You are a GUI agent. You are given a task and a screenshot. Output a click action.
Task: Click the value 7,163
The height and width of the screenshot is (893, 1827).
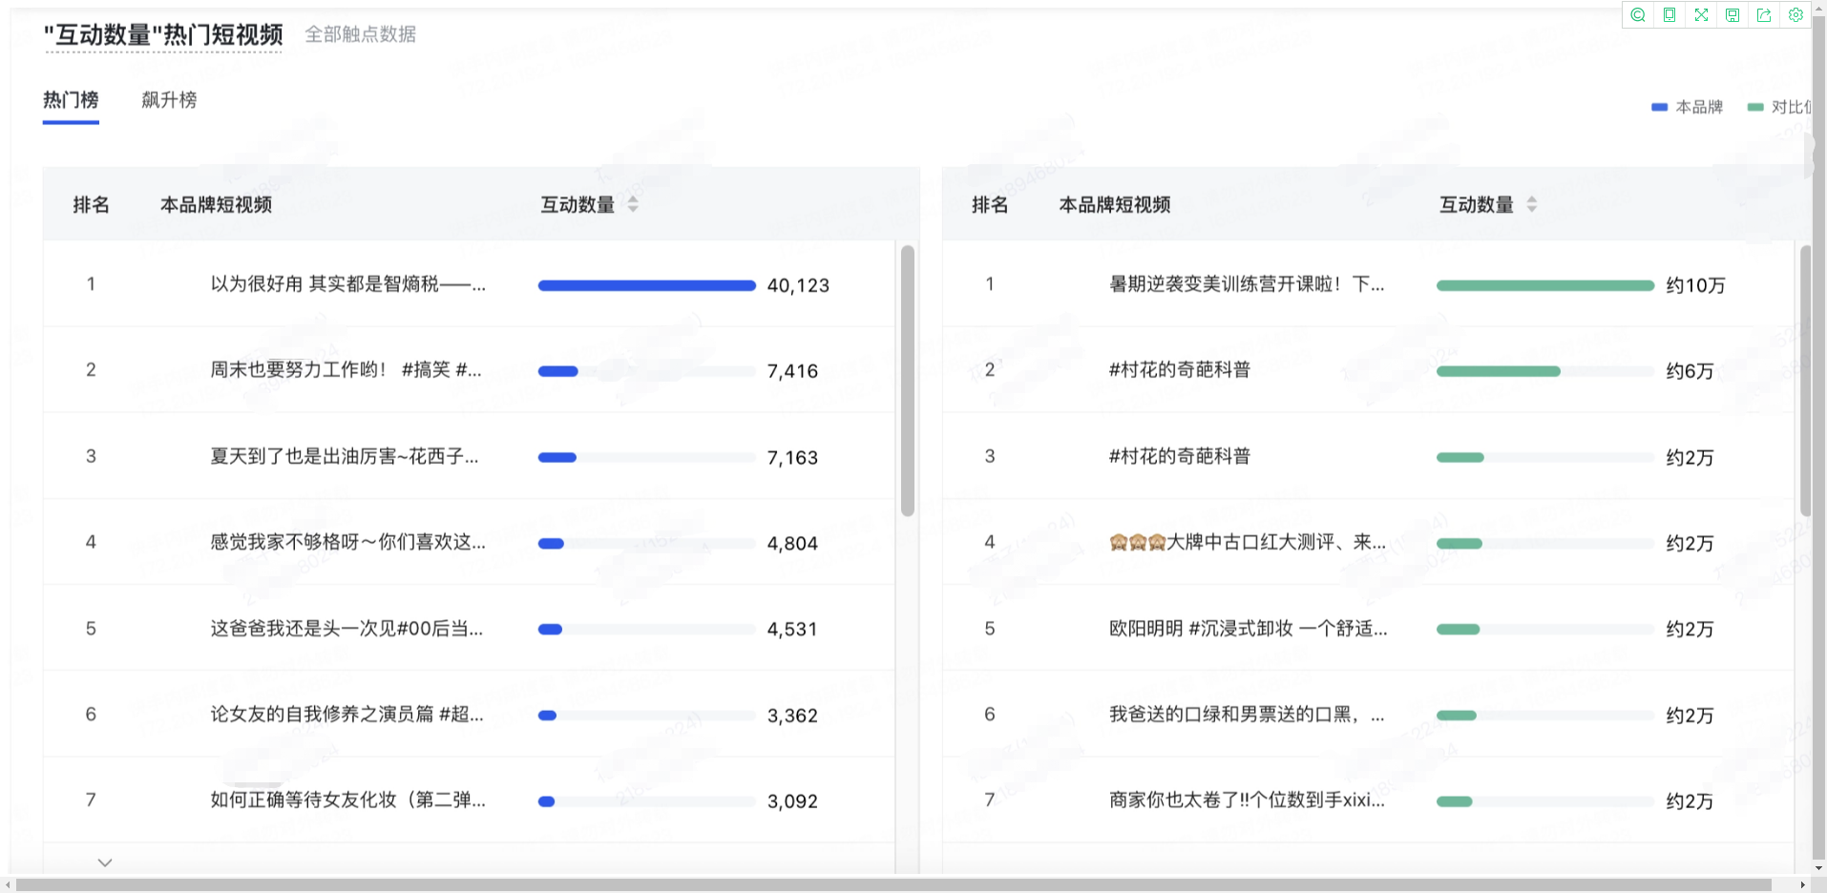pos(792,458)
